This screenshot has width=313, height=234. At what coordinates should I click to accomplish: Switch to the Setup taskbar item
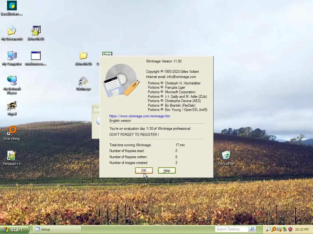(57, 229)
